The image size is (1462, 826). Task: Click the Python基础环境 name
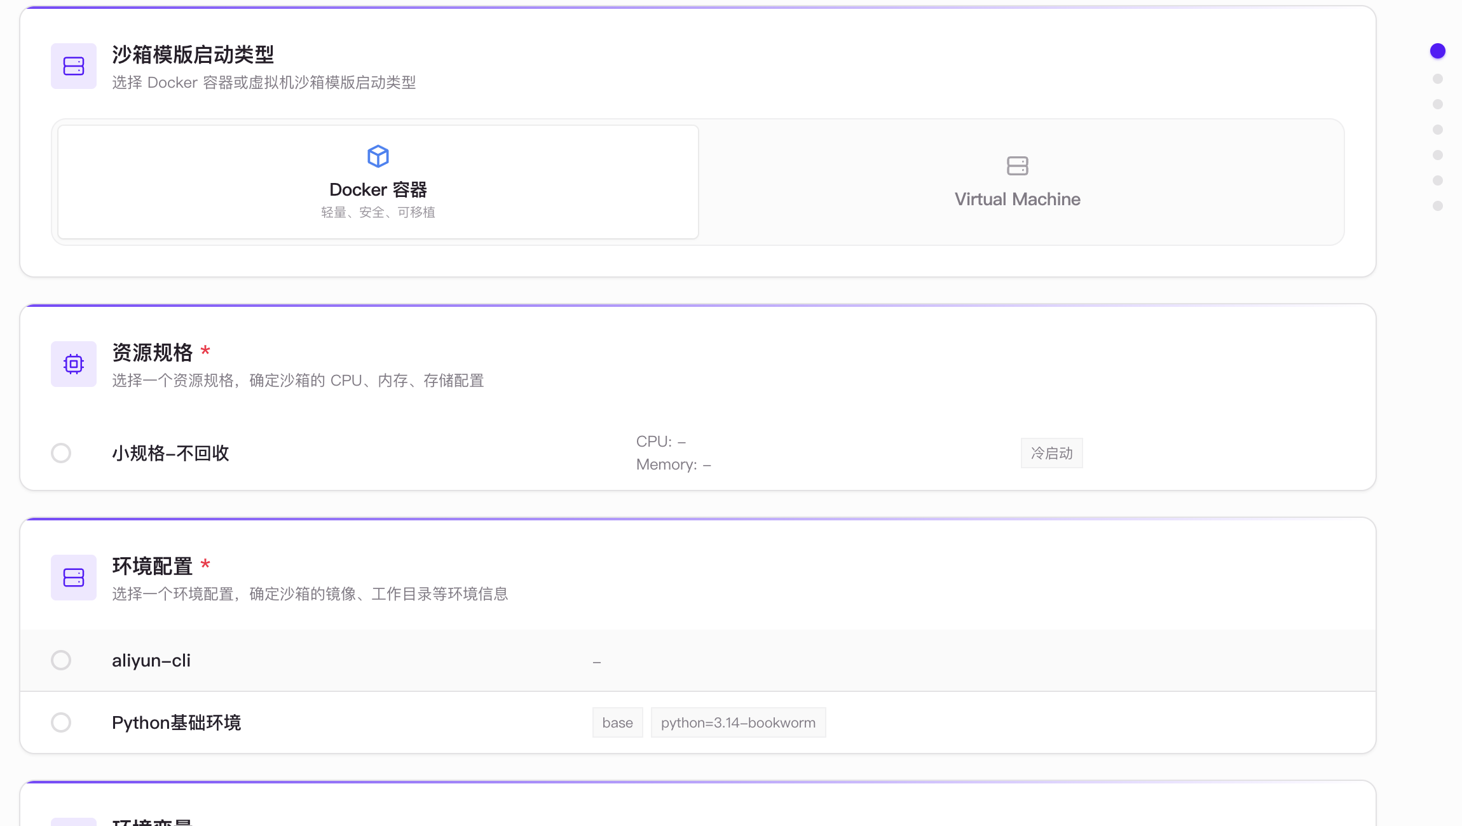pyautogui.click(x=177, y=722)
